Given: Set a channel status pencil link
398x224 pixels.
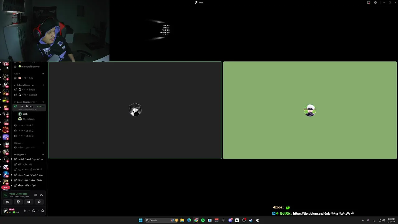Looking at the screenshot, I should 27,110.
